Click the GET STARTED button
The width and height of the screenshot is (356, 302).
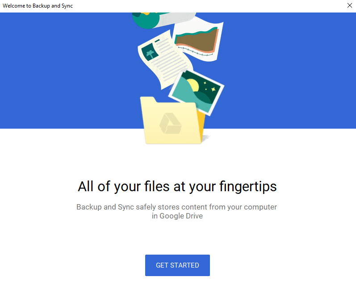177,265
